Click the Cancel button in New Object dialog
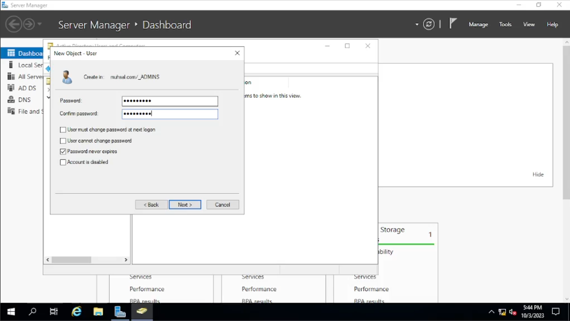Screen dimensions: 570x321 [223, 205]
